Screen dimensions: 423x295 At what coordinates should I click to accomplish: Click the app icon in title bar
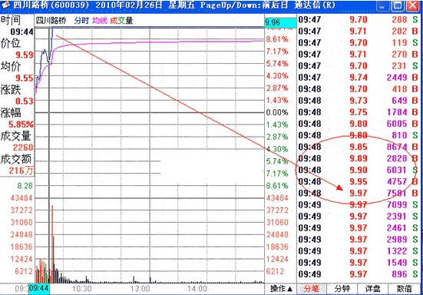click(5, 5)
